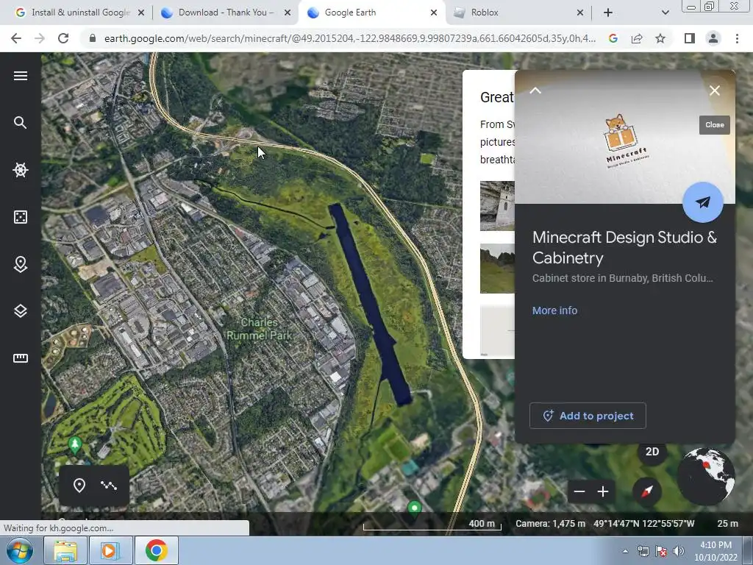
Task: Open Windows Explorer from taskbar
Action: point(65,550)
